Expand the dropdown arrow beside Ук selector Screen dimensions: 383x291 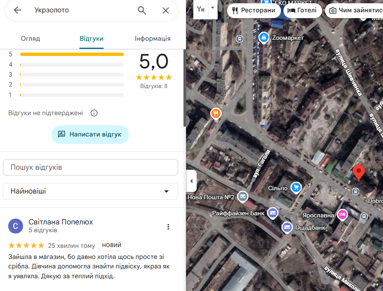(x=213, y=8)
